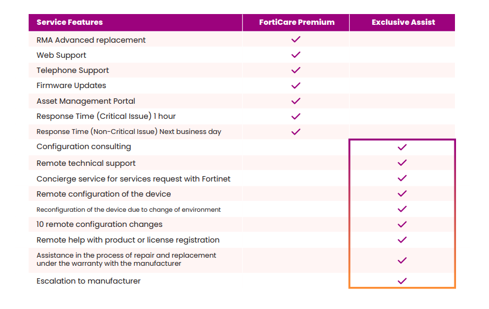Click the Firmware Updates row label
This screenshot has height=309, width=489.
point(71,85)
